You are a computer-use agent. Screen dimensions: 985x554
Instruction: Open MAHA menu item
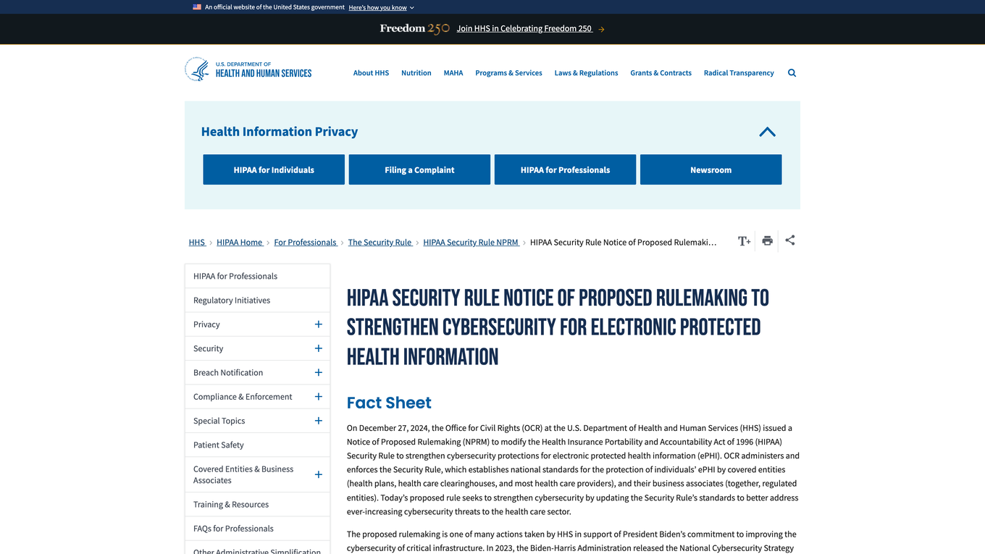coord(453,73)
